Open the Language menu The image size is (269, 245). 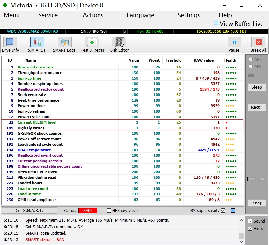[141, 15]
